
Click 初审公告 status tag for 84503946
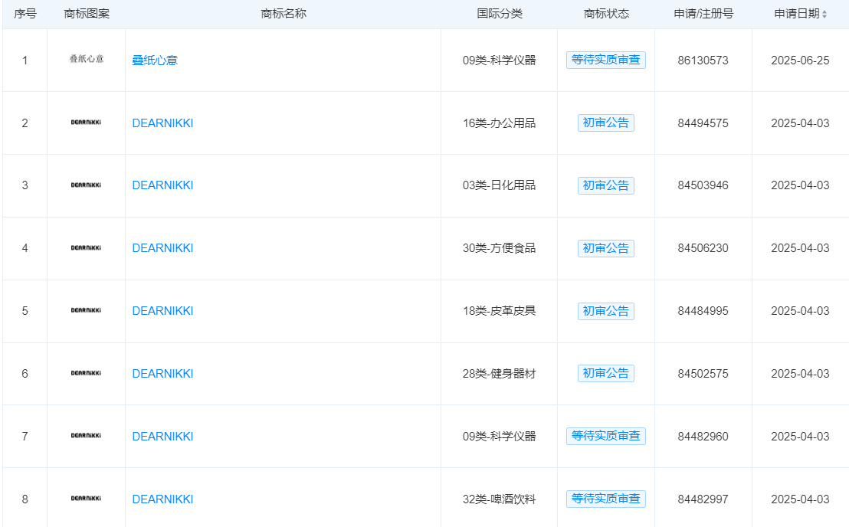pyautogui.click(x=606, y=185)
